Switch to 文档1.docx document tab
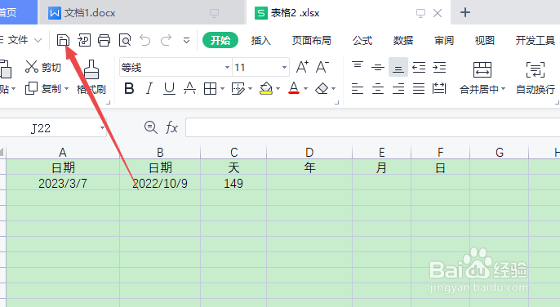This screenshot has height=307, width=560. (x=141, y=13)
